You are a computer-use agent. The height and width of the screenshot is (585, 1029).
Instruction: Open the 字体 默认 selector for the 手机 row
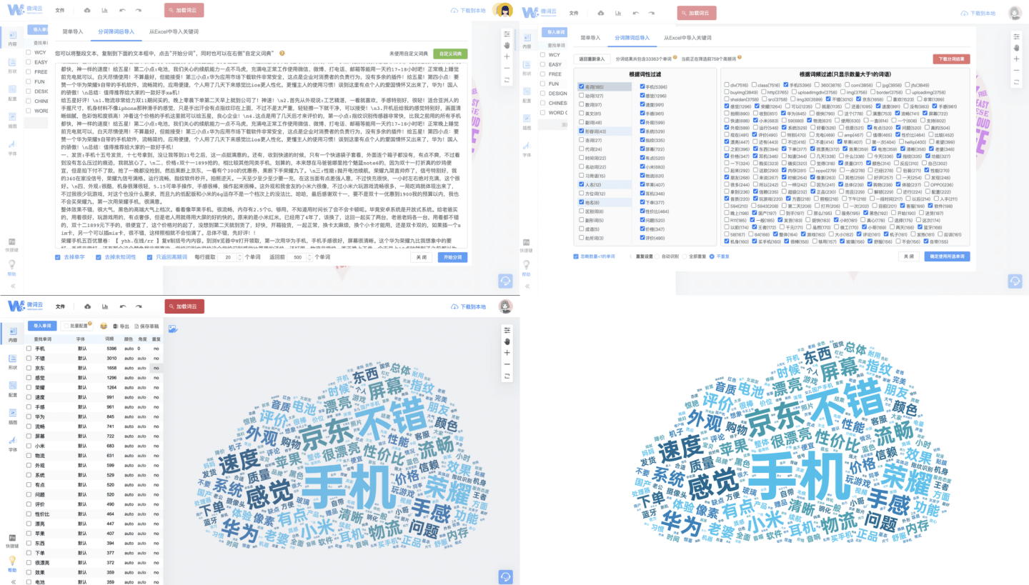click(x=81, y=349)
